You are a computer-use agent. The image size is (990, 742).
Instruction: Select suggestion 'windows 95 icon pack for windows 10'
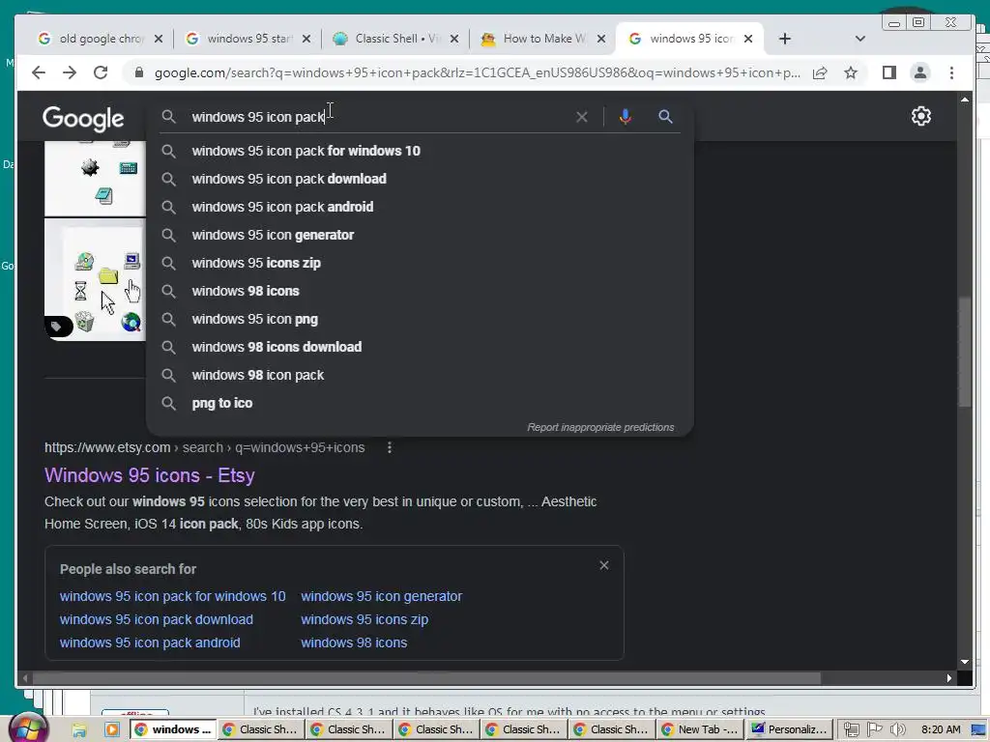pyautogui.click(x=420, y=151)
